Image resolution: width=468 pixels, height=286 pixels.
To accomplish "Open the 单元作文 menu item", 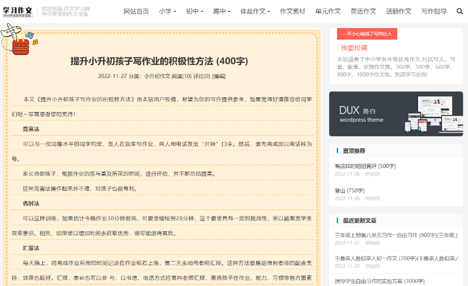I will pos(328,11).
